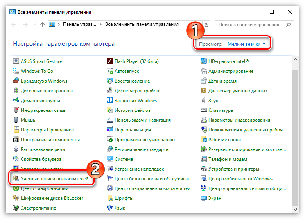
Task: Open the HD-графика Intel icon
Action: coord(203,61)
